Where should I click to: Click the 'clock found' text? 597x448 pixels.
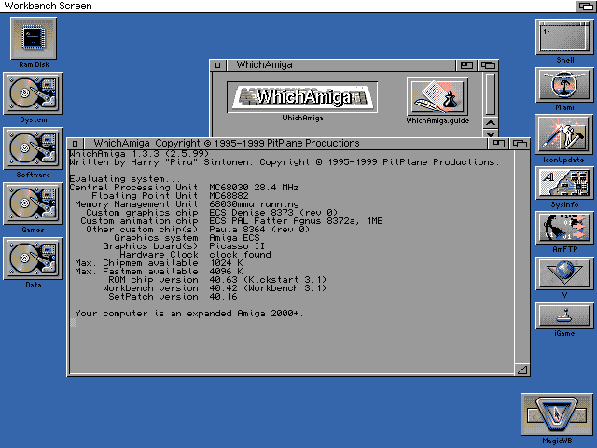(x=240, y=255)
